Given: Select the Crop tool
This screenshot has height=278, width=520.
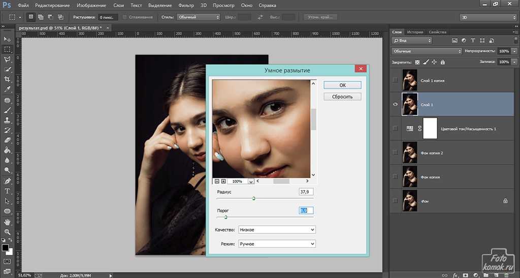Looking at the screenshot, I should pyautogui.click(x=7, y=79).
